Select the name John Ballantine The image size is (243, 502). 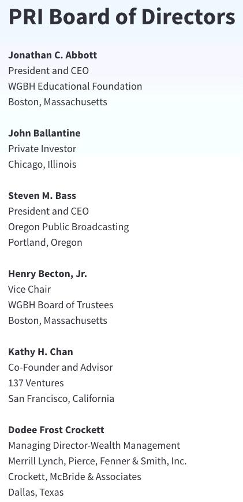tap(44, 133)
